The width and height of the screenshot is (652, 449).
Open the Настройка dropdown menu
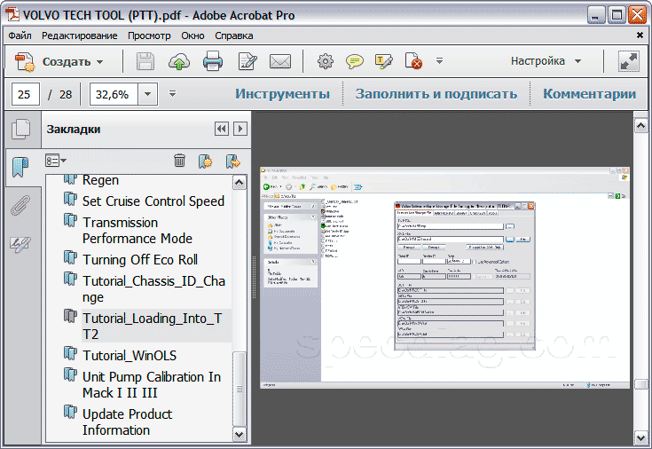point(546,62)
